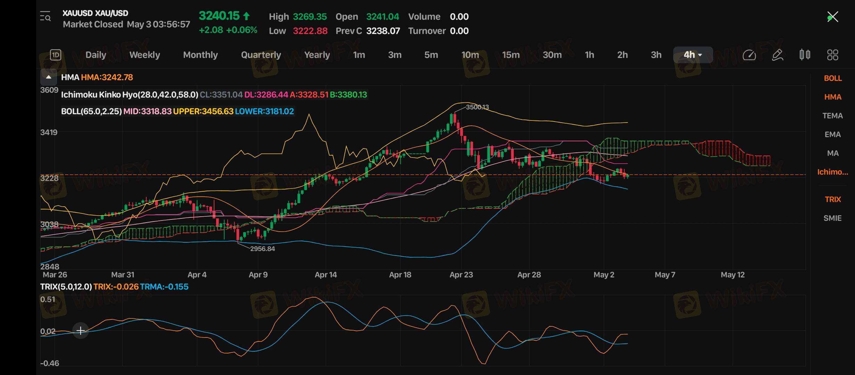Select the 15m timeframe tab

pyautogui.click(x=511, y=55)
